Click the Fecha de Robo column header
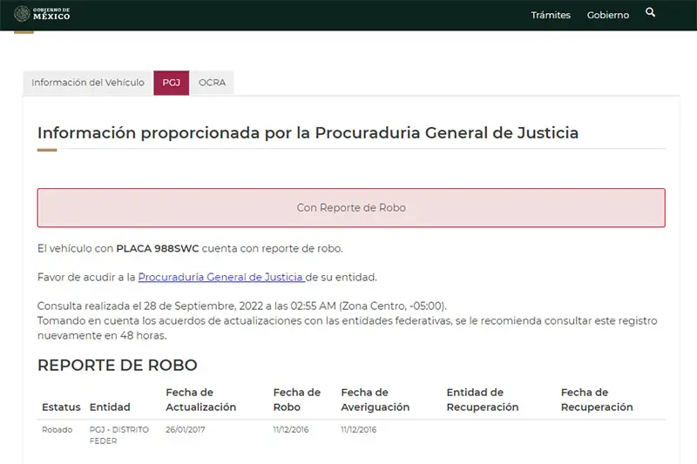The image size is (697, 464). point(296,400)
